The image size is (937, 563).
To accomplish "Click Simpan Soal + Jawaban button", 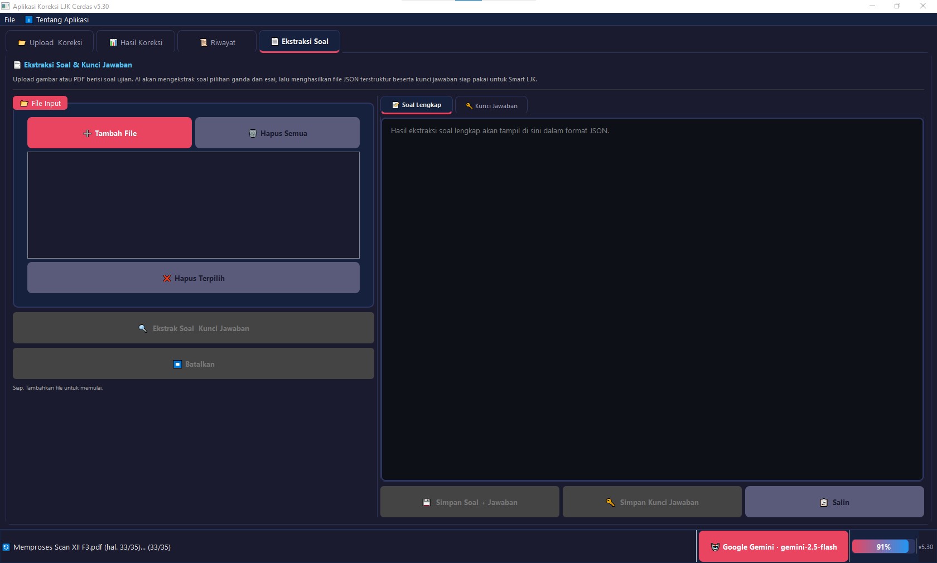I will click(470, 502).
